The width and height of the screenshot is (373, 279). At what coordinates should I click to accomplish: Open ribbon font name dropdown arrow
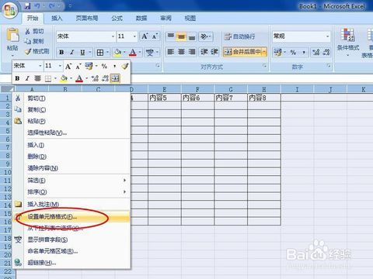(x=113, y=36)
